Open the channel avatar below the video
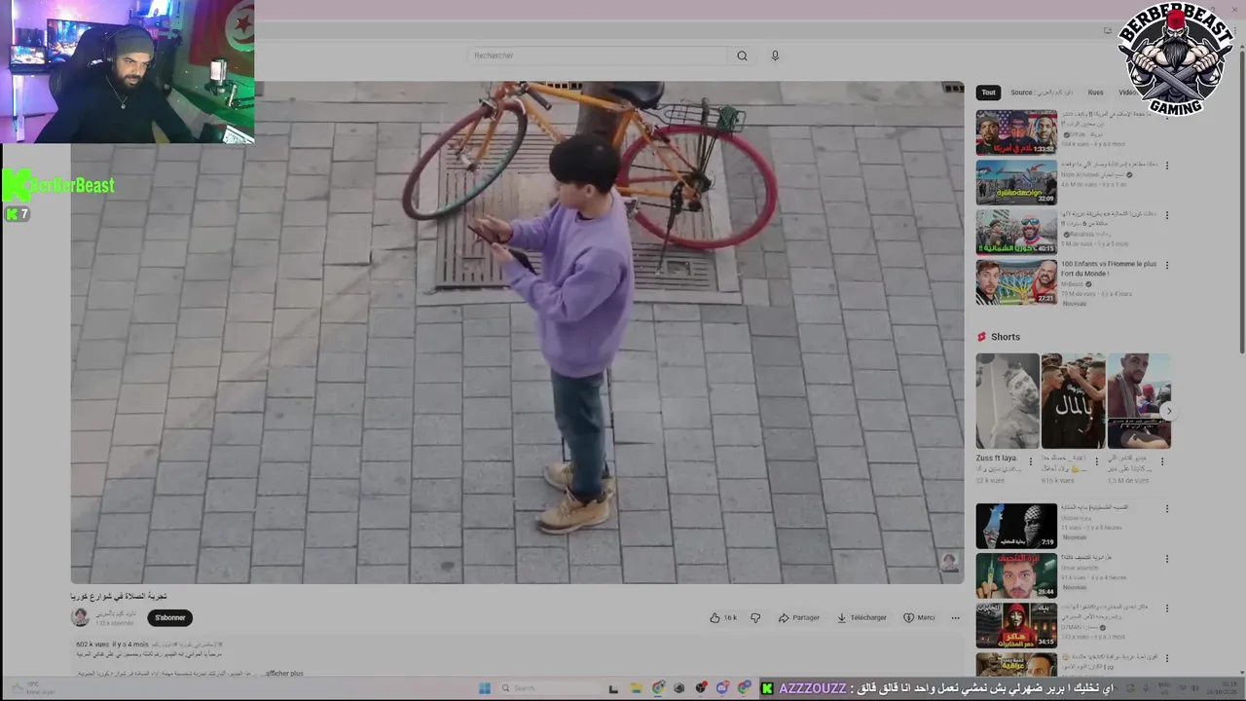This screenshot has height=701, width=1246. pos(80,617)
